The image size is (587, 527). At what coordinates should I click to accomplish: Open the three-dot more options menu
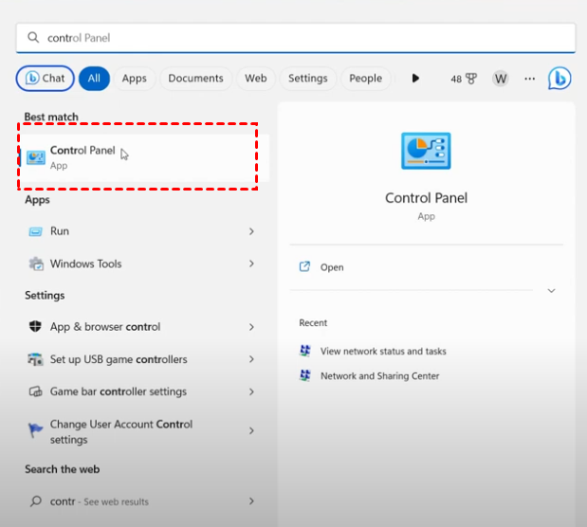(x=529, y=79)
